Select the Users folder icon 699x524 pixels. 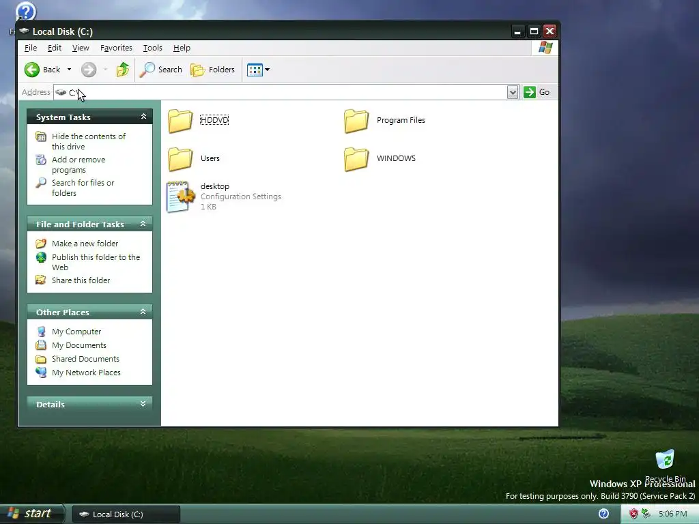pyautogui.click(x=180, y=158)
